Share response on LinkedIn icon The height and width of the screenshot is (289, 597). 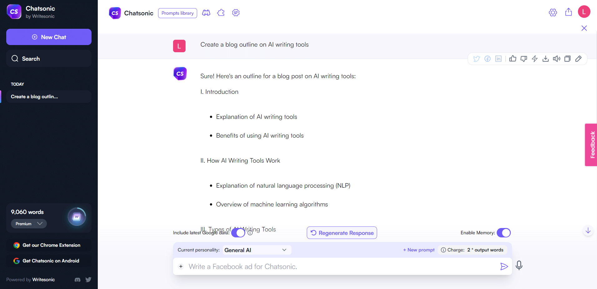tap(499, 59)
